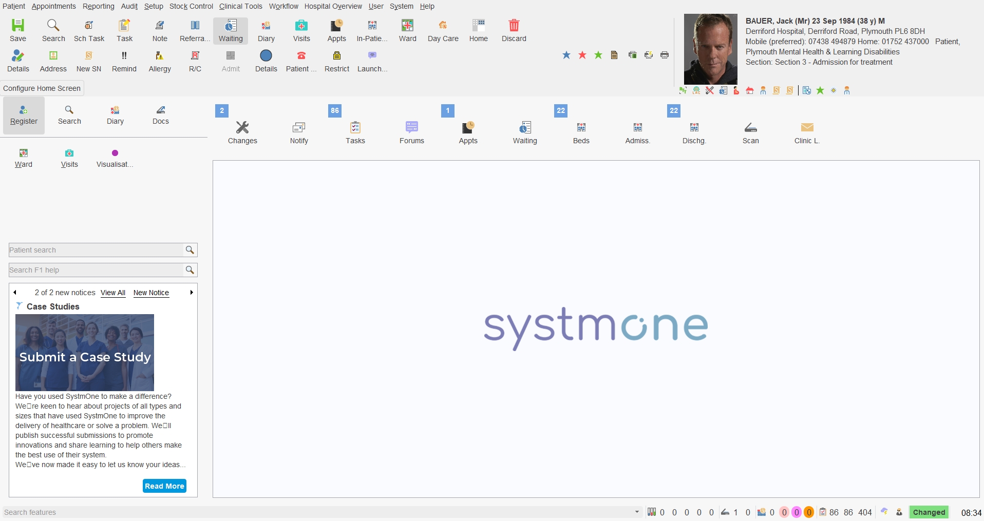Click the Save icon in toolbar
The width and height of the screenshot is (984, 521).
coord(18,31)
